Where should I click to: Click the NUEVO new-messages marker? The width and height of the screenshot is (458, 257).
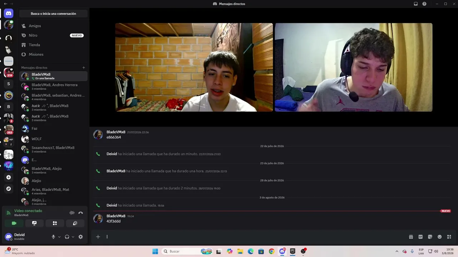coord(446,211)
